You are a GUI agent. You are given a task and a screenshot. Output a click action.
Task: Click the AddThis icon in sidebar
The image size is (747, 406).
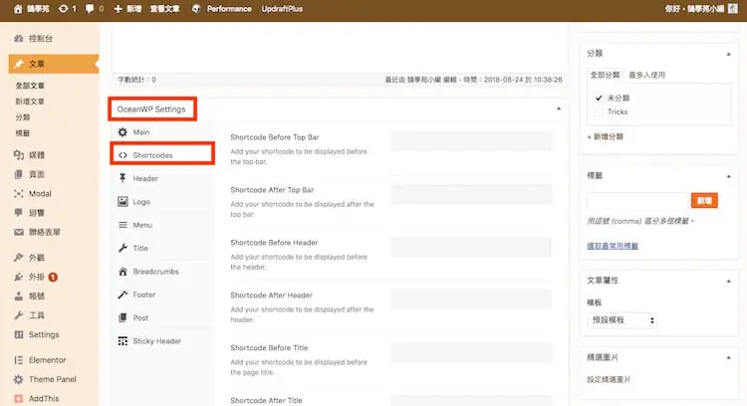click(x=19, y=398)
